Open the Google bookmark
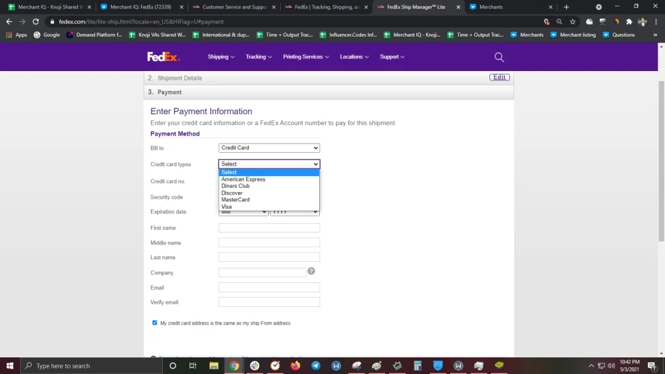 point(47,35)
